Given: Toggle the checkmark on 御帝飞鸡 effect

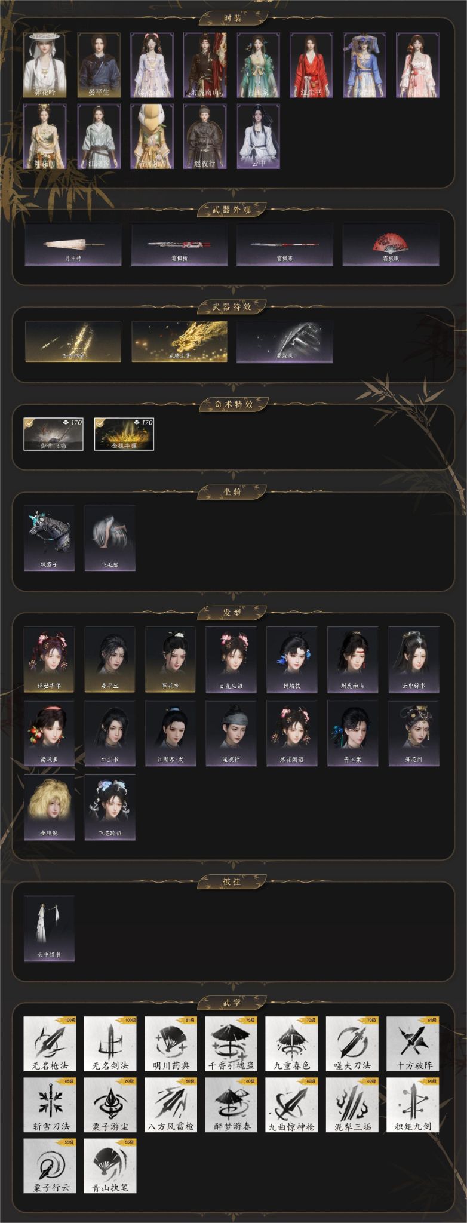Looking at the screenshot, I should tap(29, 422).
